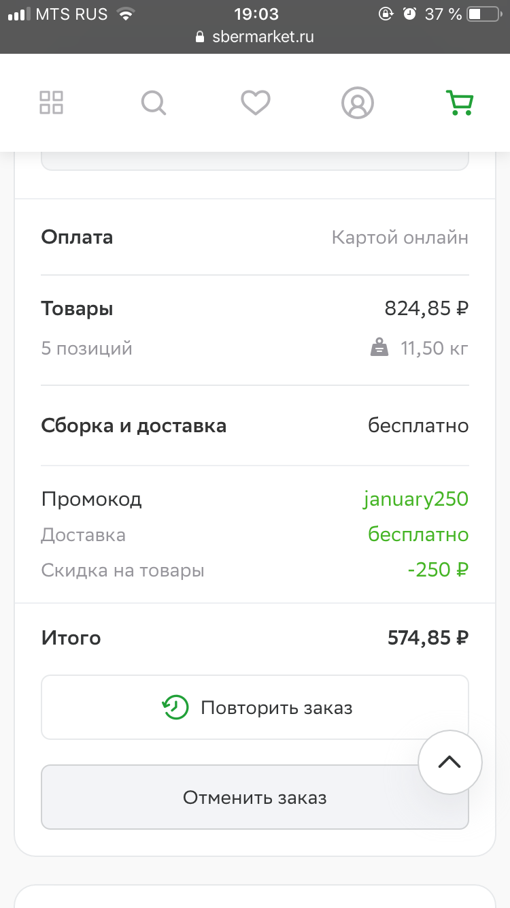Viewport: 510px width, 908px height.
Task: Tap the january250 promo code
Action: [415, 499]
